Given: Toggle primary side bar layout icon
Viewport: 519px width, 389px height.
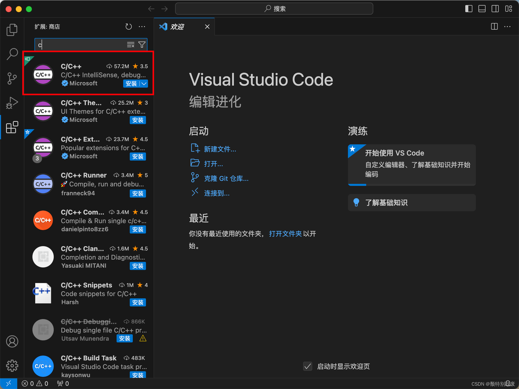Looking at the screenshot, I should click(469, 9).
